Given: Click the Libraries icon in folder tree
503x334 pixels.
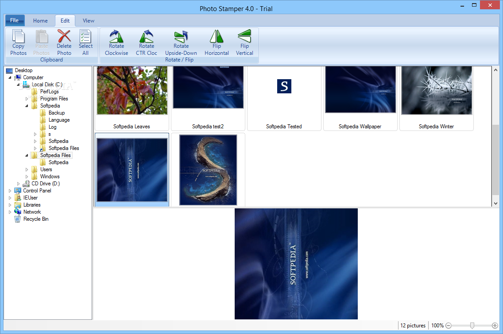Looking at the screenshot, I should click(18, 204).
